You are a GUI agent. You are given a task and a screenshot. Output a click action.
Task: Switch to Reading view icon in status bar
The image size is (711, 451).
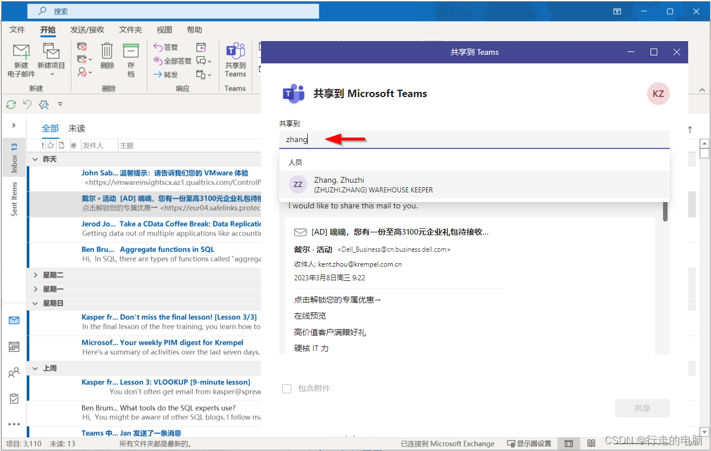[x=592, y=444]
